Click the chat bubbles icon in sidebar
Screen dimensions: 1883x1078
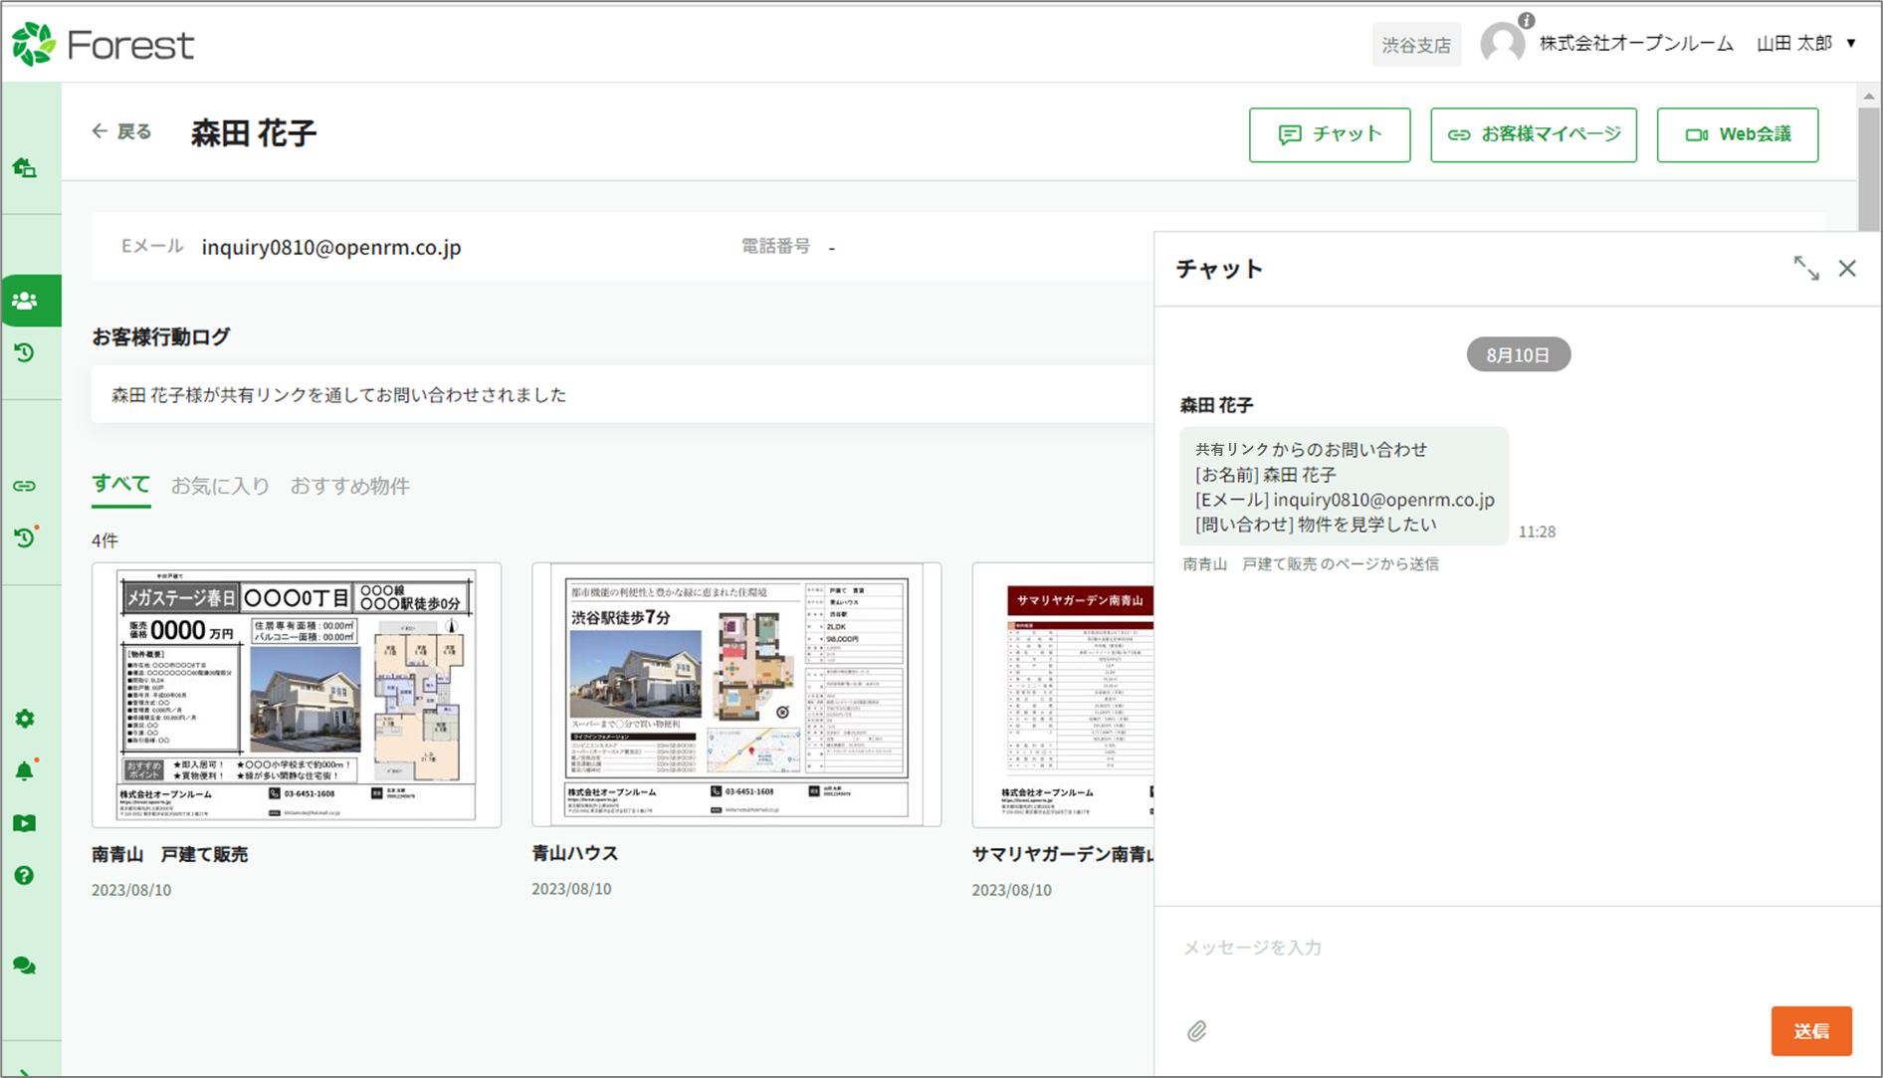pyautogui.click(x=25, y=966)
